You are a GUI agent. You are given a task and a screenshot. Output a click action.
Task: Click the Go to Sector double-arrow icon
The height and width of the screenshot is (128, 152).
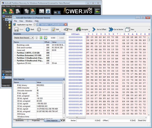111,29
